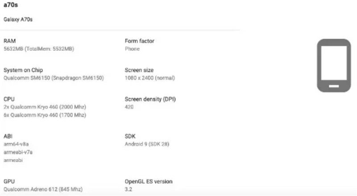The height and width of the screenshot is (196, 357).
Task: Select the 3.2 OpenGL version value
Action: click(129, 189)
